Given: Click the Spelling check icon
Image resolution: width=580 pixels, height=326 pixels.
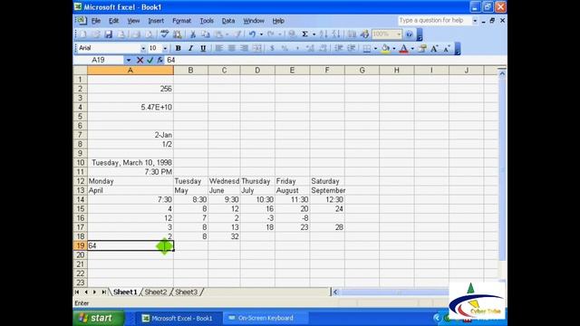Looking at the screenshot, I should (x=165, y=34).
